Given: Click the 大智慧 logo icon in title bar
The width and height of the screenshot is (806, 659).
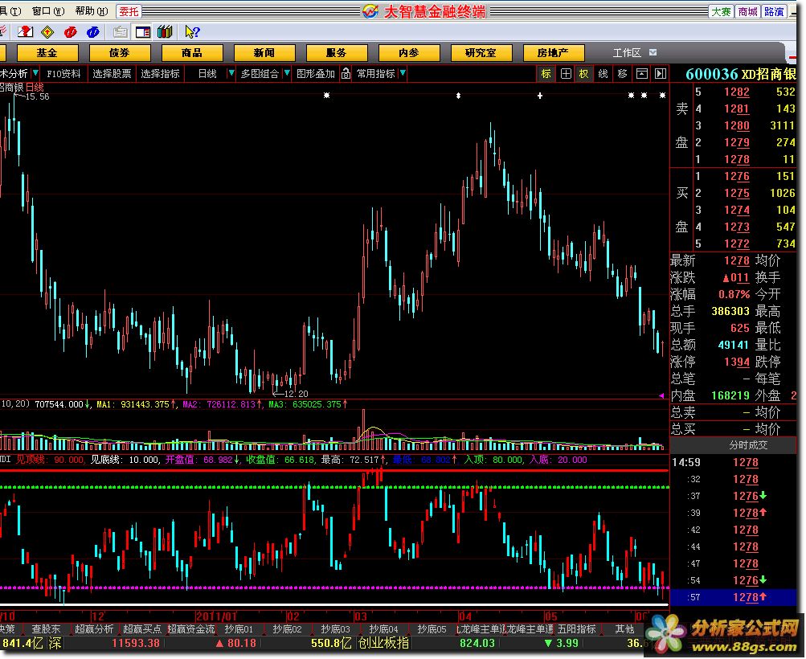Looking at the screenshot, I should tap(370, 10).
